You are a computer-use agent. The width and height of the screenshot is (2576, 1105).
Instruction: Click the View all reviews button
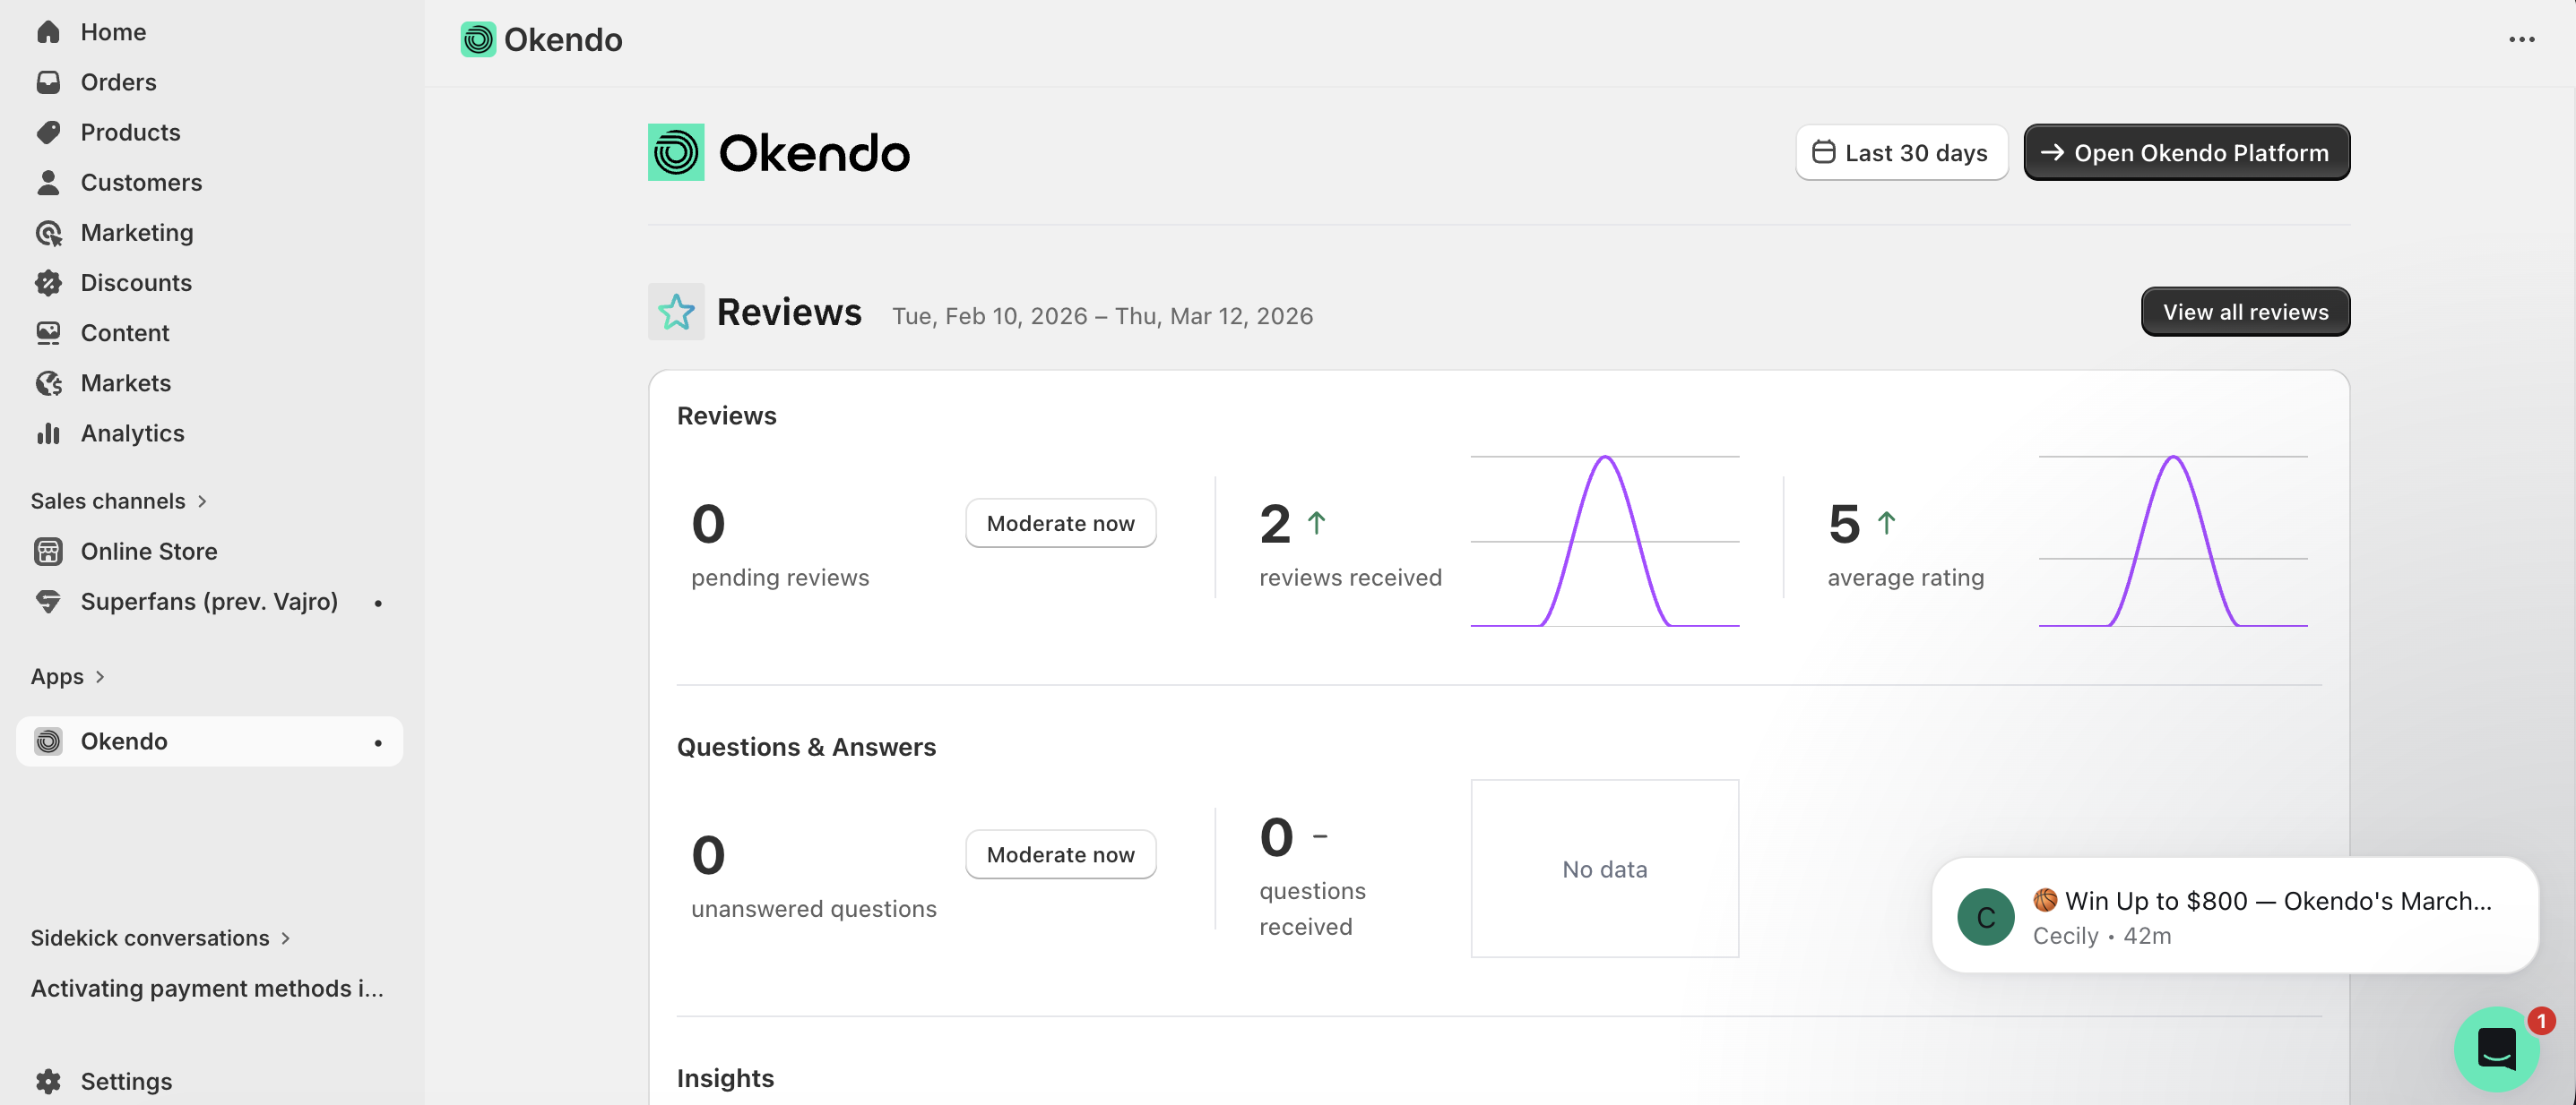coord(2244,312)
